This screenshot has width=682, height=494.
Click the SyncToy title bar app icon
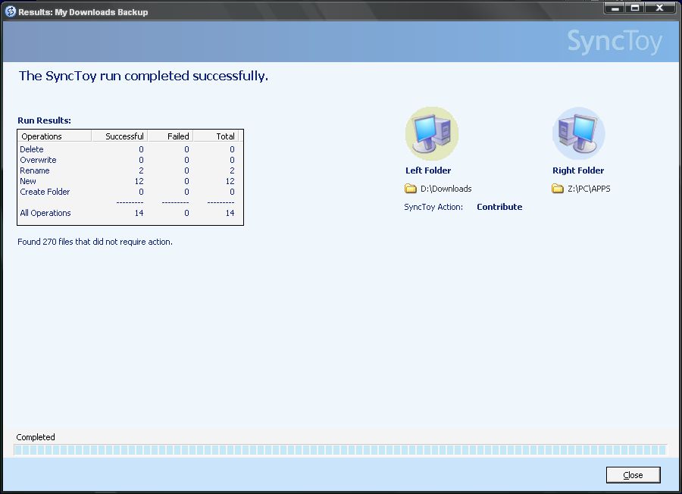click(x=11, y=11)
